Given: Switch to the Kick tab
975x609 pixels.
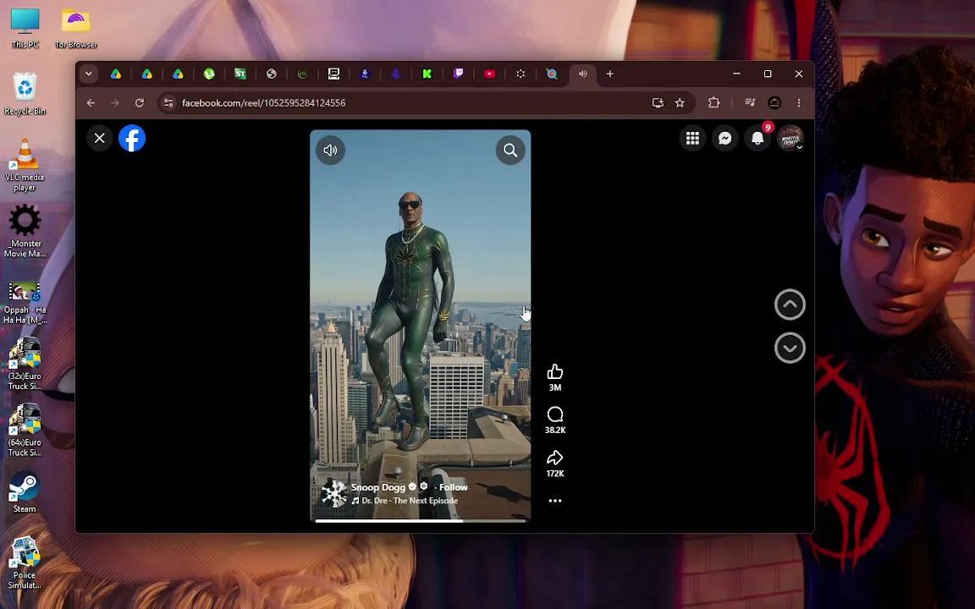Looking at the screenshot, I should (427, 74).
